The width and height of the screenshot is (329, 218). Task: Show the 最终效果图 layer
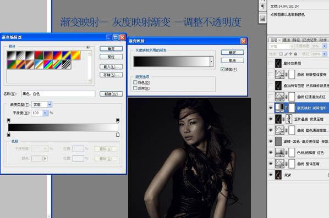click(x=271, y=63)
